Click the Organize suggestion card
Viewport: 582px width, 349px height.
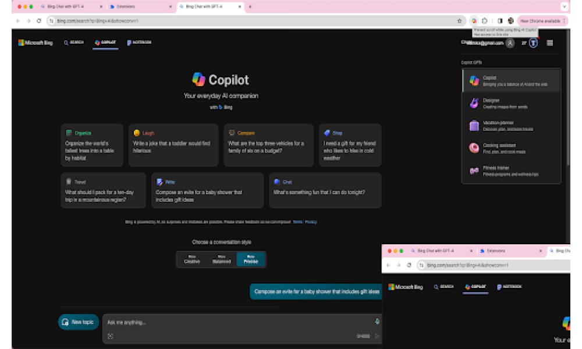[x=92, y=145]
